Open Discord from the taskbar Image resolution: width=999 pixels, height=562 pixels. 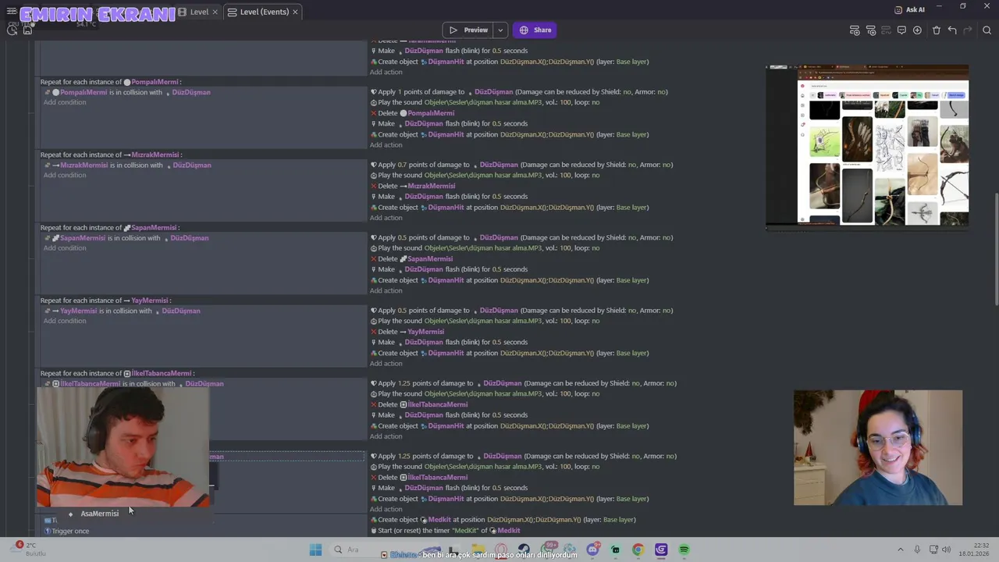[x=592, y=550]
